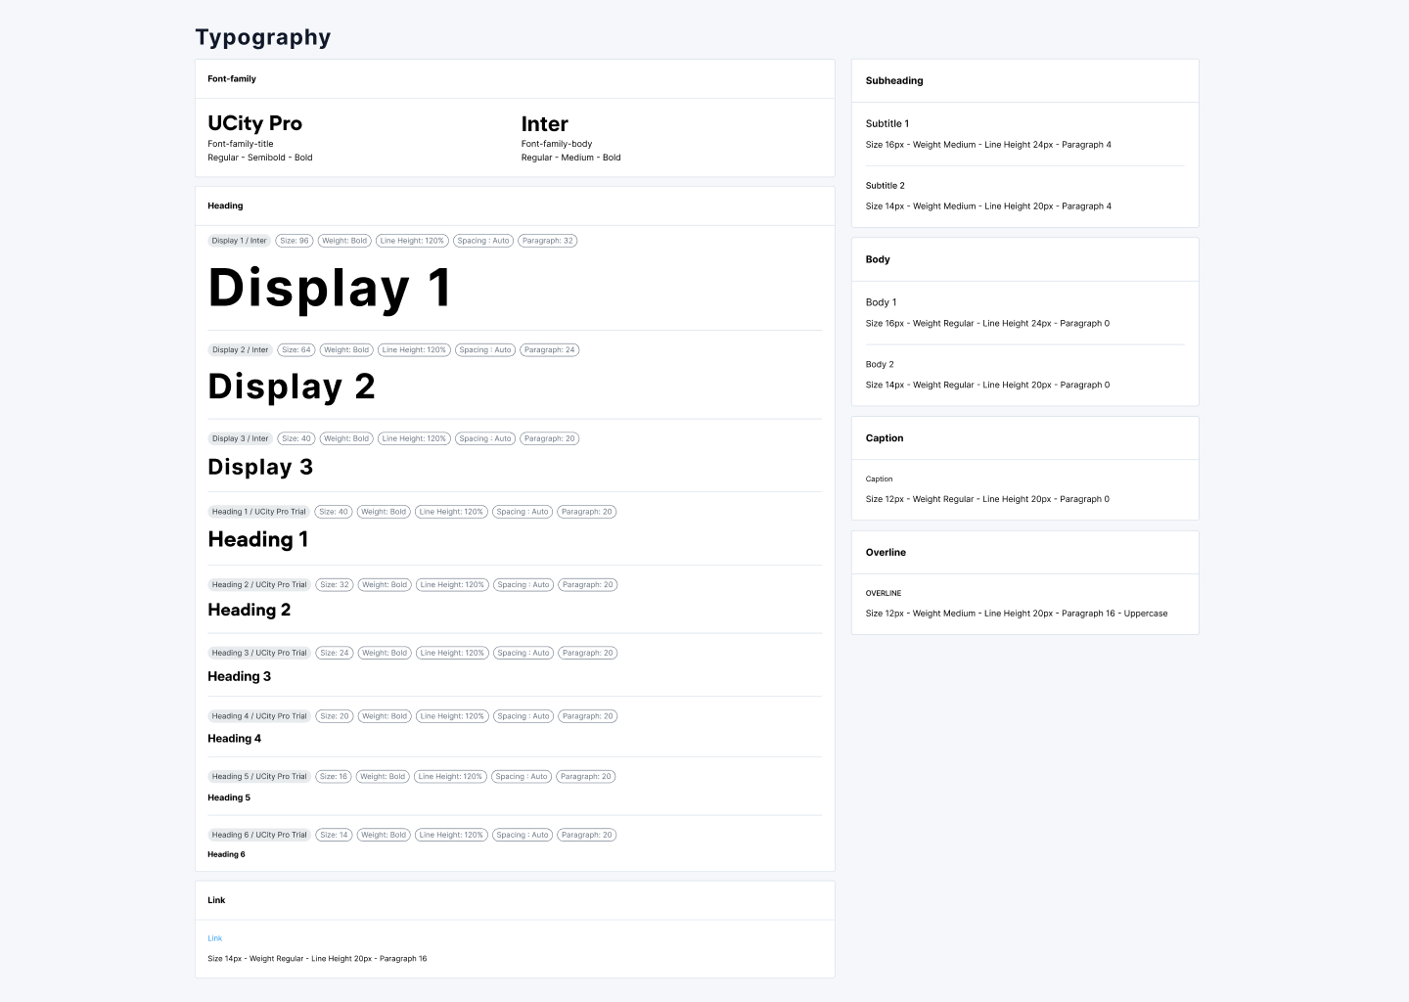The width and height of the screenshot is (1409, 1002).
Task: Select the Size: 96 pill
Action: [x=295, y=240]
